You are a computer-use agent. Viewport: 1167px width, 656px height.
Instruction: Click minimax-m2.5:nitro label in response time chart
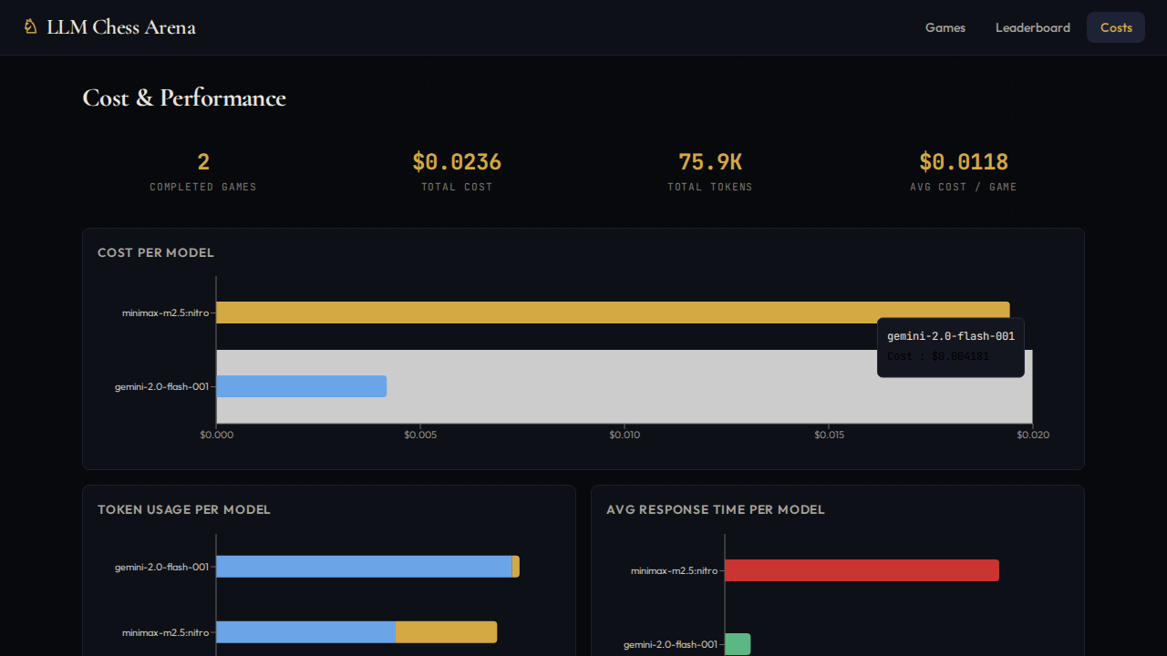(x=675, y=570)
